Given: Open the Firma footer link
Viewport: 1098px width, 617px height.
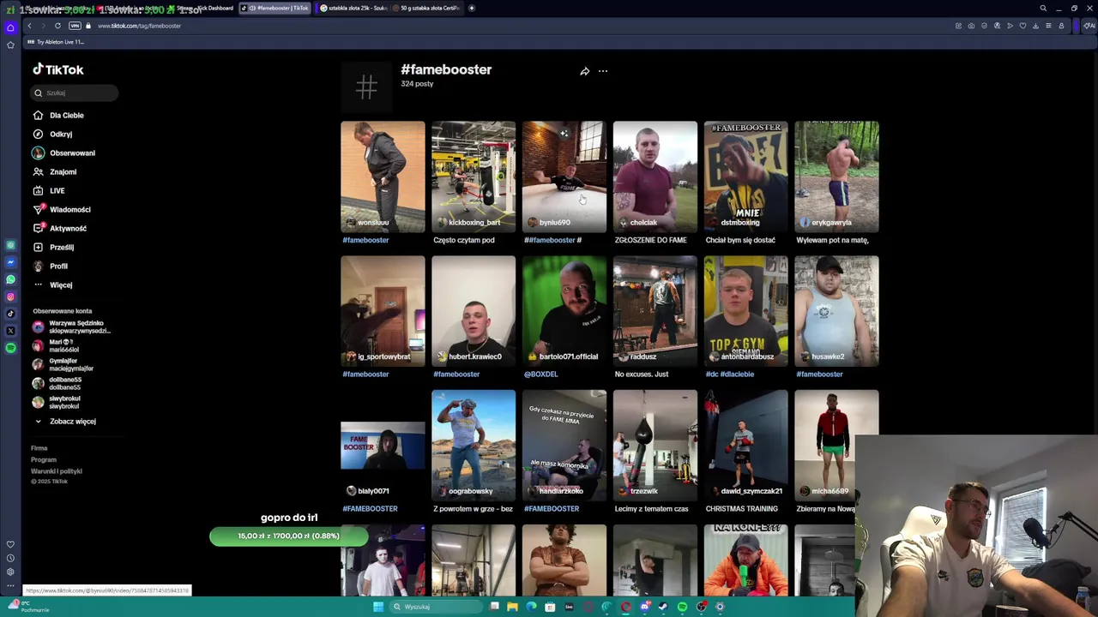Looking at the screenshot, I should 39,448.
